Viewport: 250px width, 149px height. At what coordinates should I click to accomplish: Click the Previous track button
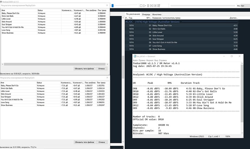(x=151, y=5)
